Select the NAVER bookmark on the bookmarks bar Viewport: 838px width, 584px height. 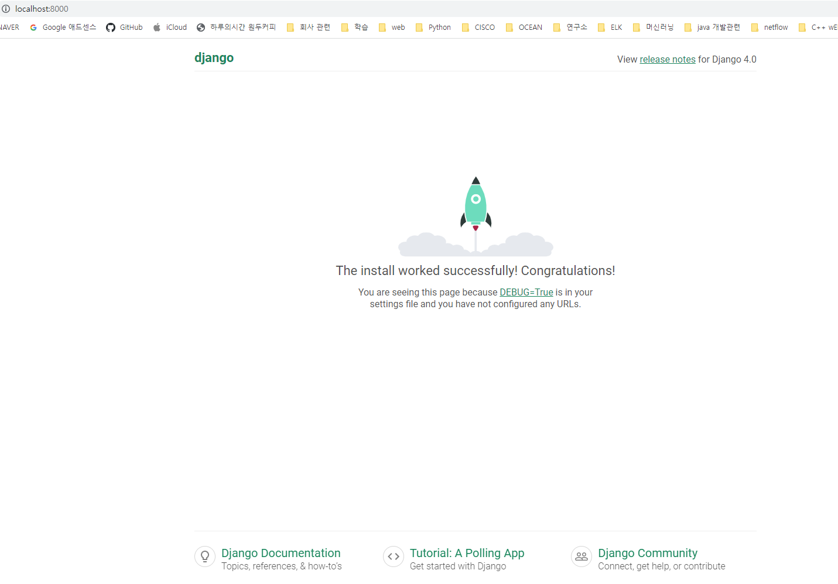click(x=10, y=27)
